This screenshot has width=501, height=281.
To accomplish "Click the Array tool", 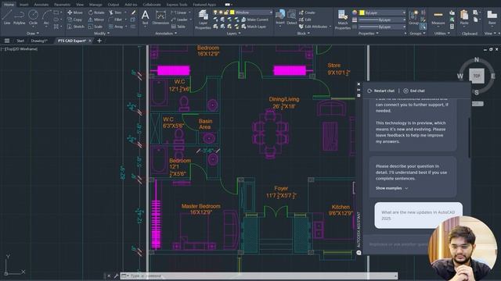I will coord(116,27).
